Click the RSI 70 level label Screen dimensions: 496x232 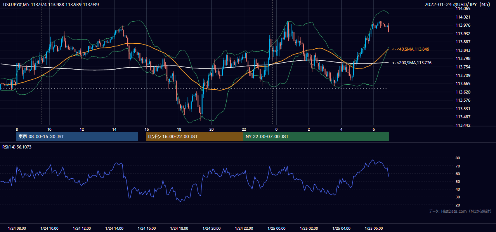point(458,166)
